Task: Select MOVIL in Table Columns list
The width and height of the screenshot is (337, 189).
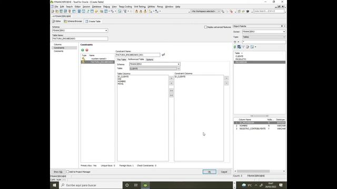Action: pyautogui.click(x=121, y=84)
